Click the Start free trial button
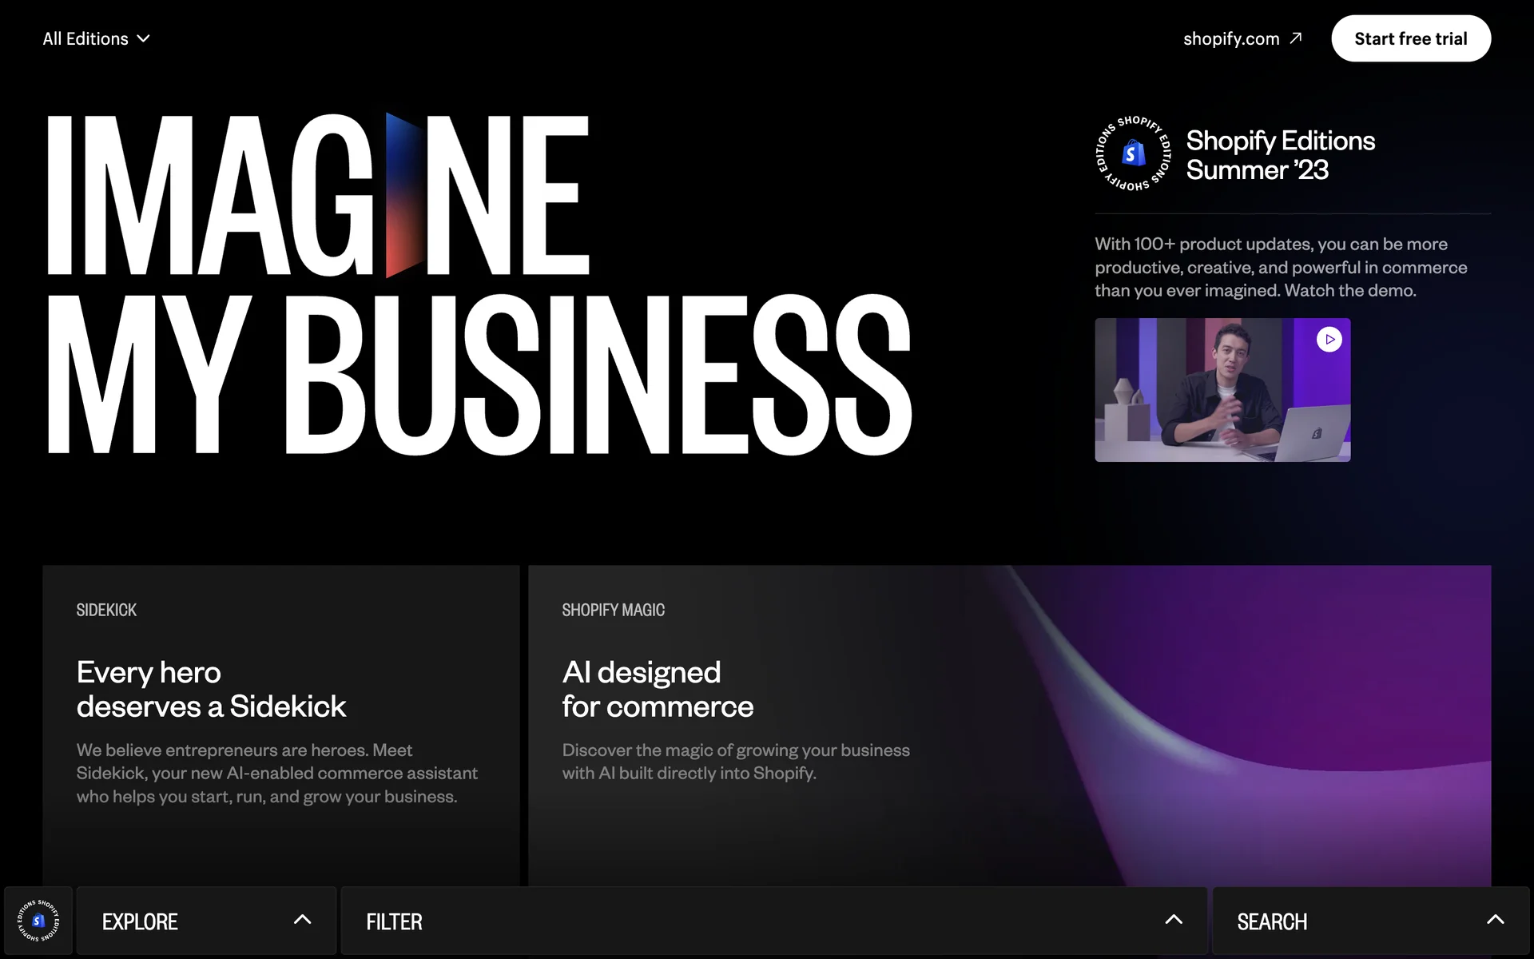Image resolution: width=1534 pixels, height=959 pixels. click(1410, 38)
